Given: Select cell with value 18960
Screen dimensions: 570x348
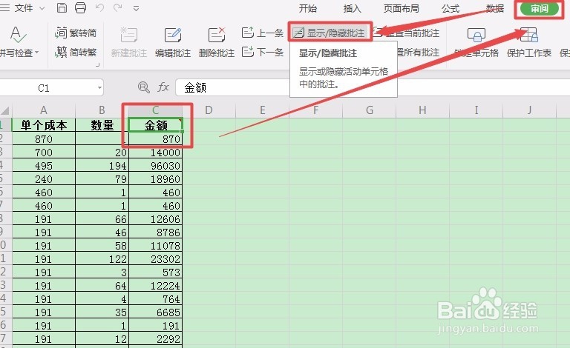Looking at the screenshot, I should click(155, 179).
